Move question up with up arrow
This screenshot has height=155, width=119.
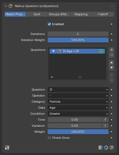112,62
